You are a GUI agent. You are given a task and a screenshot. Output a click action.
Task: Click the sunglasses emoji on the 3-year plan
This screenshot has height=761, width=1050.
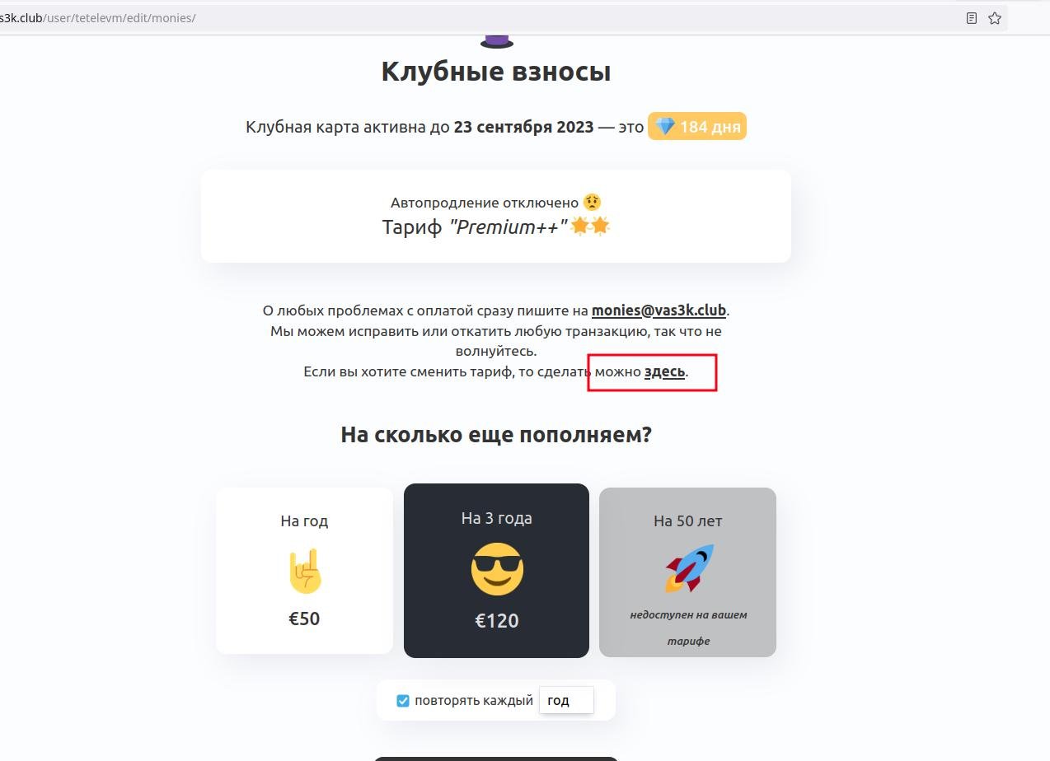pos(496,569)
